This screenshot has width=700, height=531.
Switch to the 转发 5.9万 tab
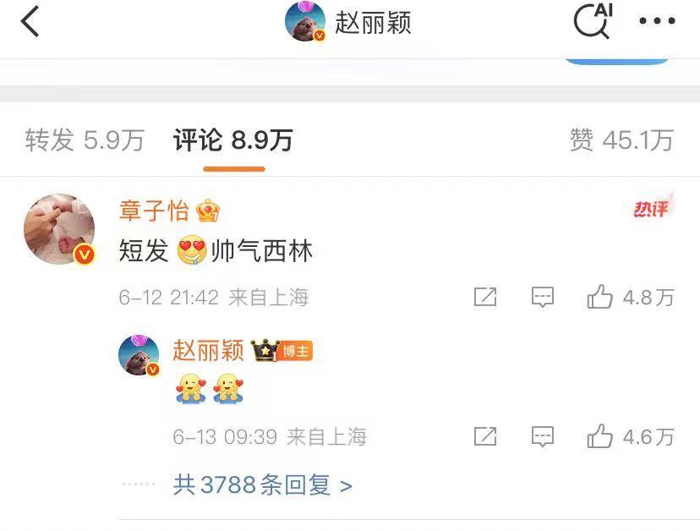click(85, 140)
